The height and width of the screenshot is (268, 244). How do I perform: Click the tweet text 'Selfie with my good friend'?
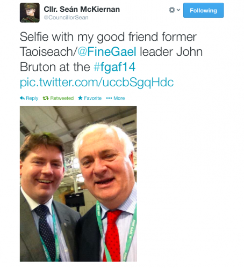coord(72,37)
